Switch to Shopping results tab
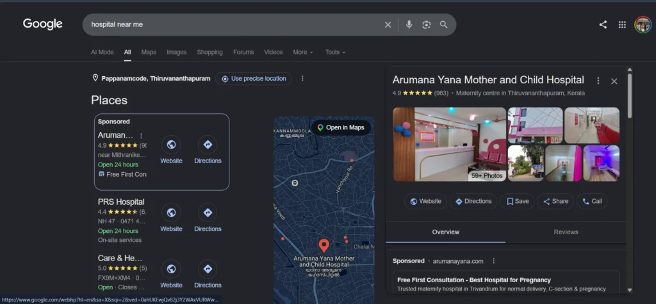Screen dimensions: 656x304 pos(209,52)
